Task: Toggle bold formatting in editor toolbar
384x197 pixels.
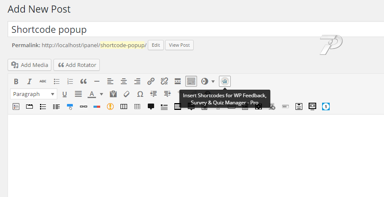Action: tap(16, 81)
